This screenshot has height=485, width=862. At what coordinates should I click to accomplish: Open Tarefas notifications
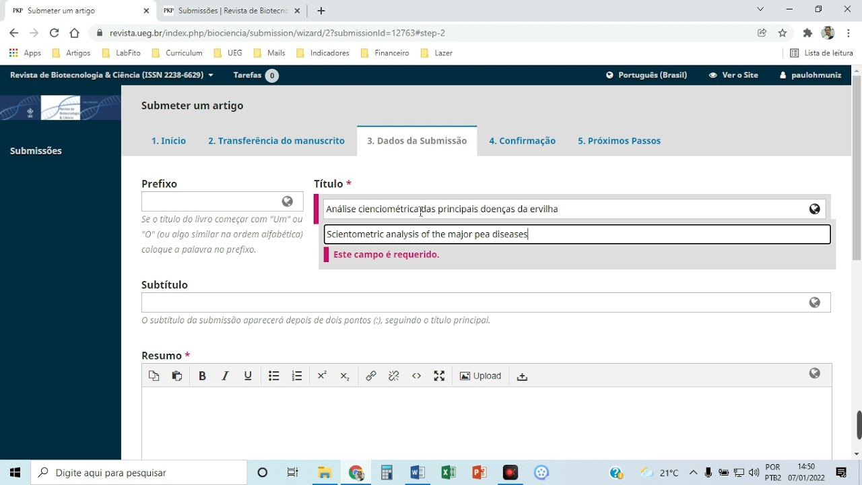click(256, 75)
